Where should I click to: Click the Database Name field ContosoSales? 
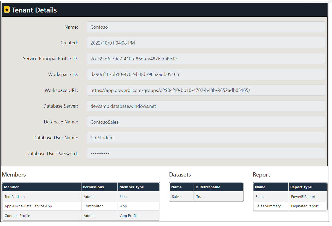pyautogui.click(x=206, y=122)
